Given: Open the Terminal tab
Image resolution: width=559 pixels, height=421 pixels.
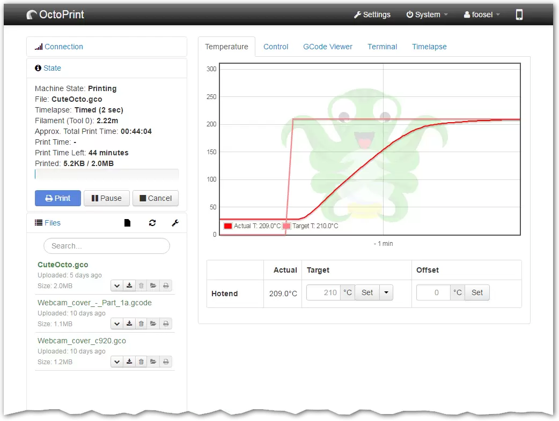Looking at the screenshot, I should tap(382, 47).
